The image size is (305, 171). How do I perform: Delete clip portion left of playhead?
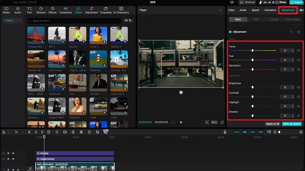click(x=36, y=132)
